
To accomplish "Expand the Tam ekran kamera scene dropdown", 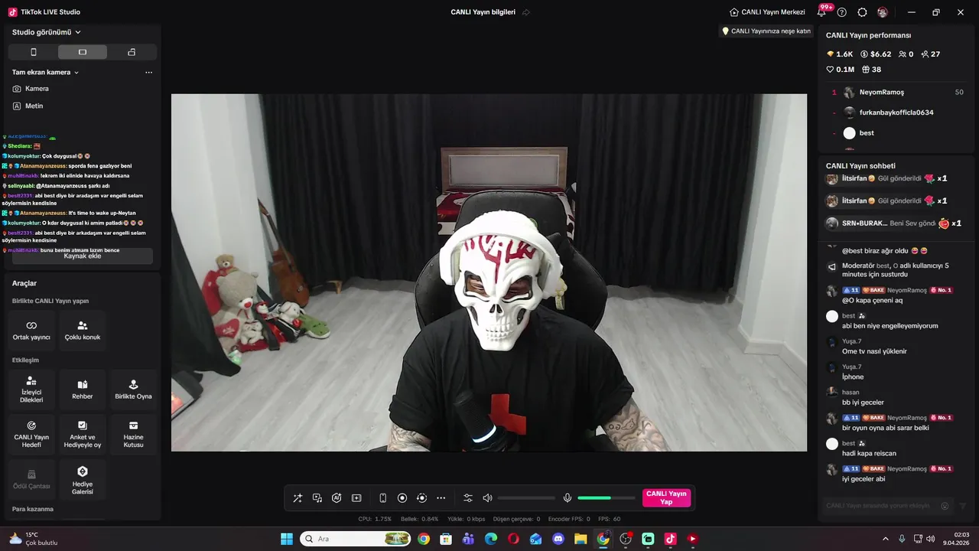I will click(x=45, y=72).
